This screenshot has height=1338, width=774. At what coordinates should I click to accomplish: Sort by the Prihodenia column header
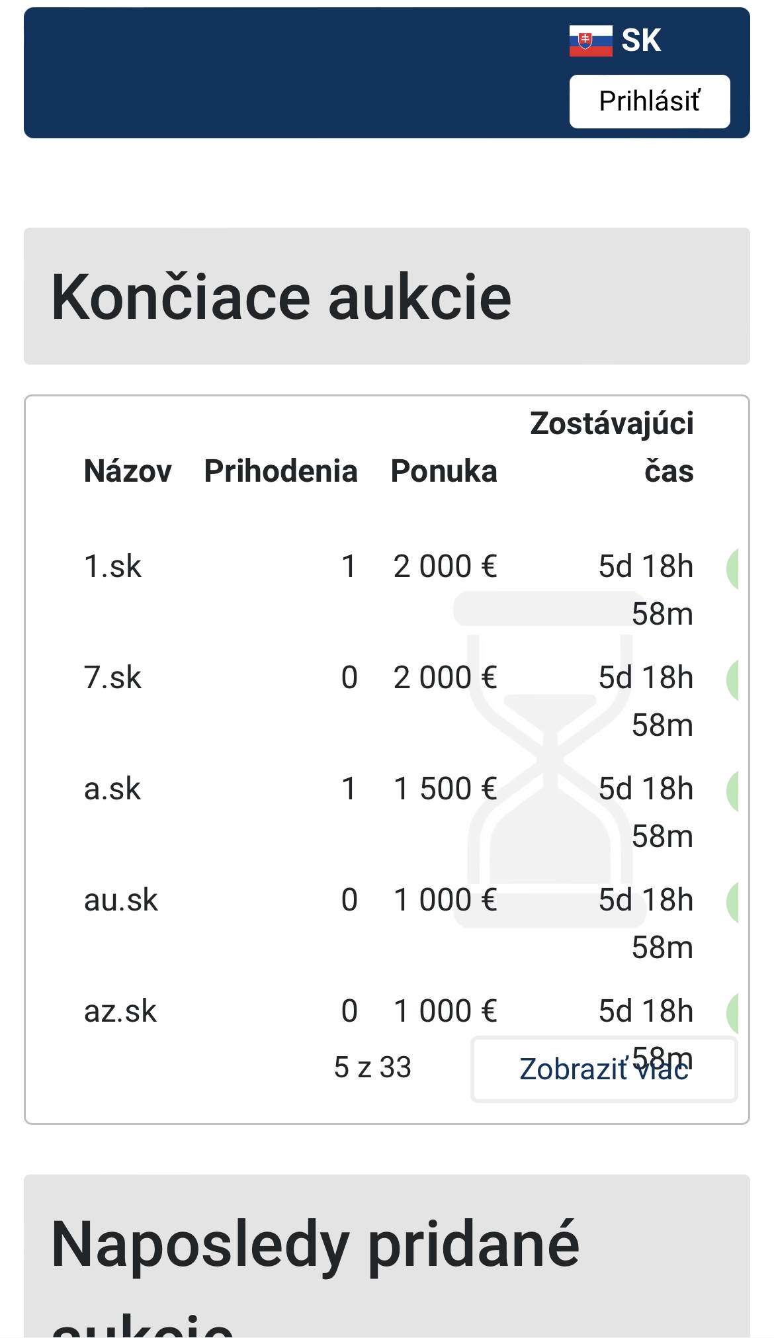coord(280,471)
